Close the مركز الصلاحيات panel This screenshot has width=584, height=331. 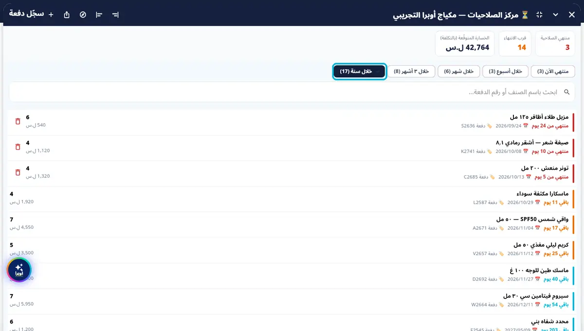point(572,15)
